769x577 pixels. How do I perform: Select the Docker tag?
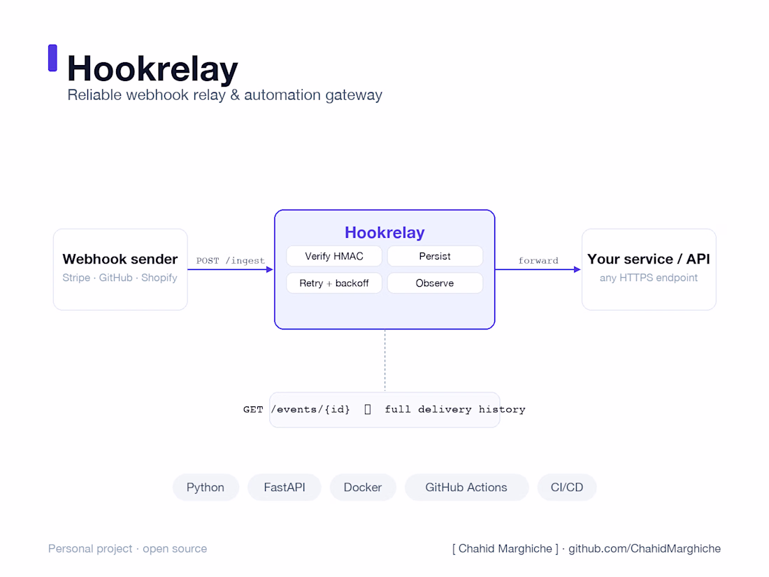coord(363,487)
